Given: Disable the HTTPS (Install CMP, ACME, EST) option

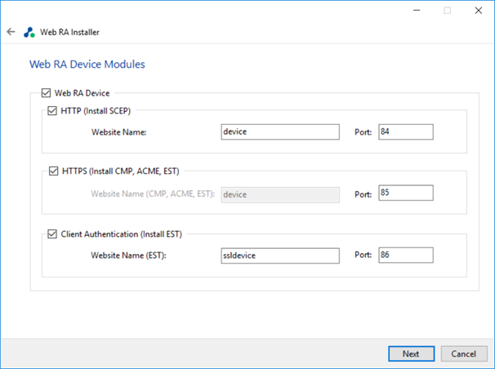Looking at the screenshot, I should (53, 171).
